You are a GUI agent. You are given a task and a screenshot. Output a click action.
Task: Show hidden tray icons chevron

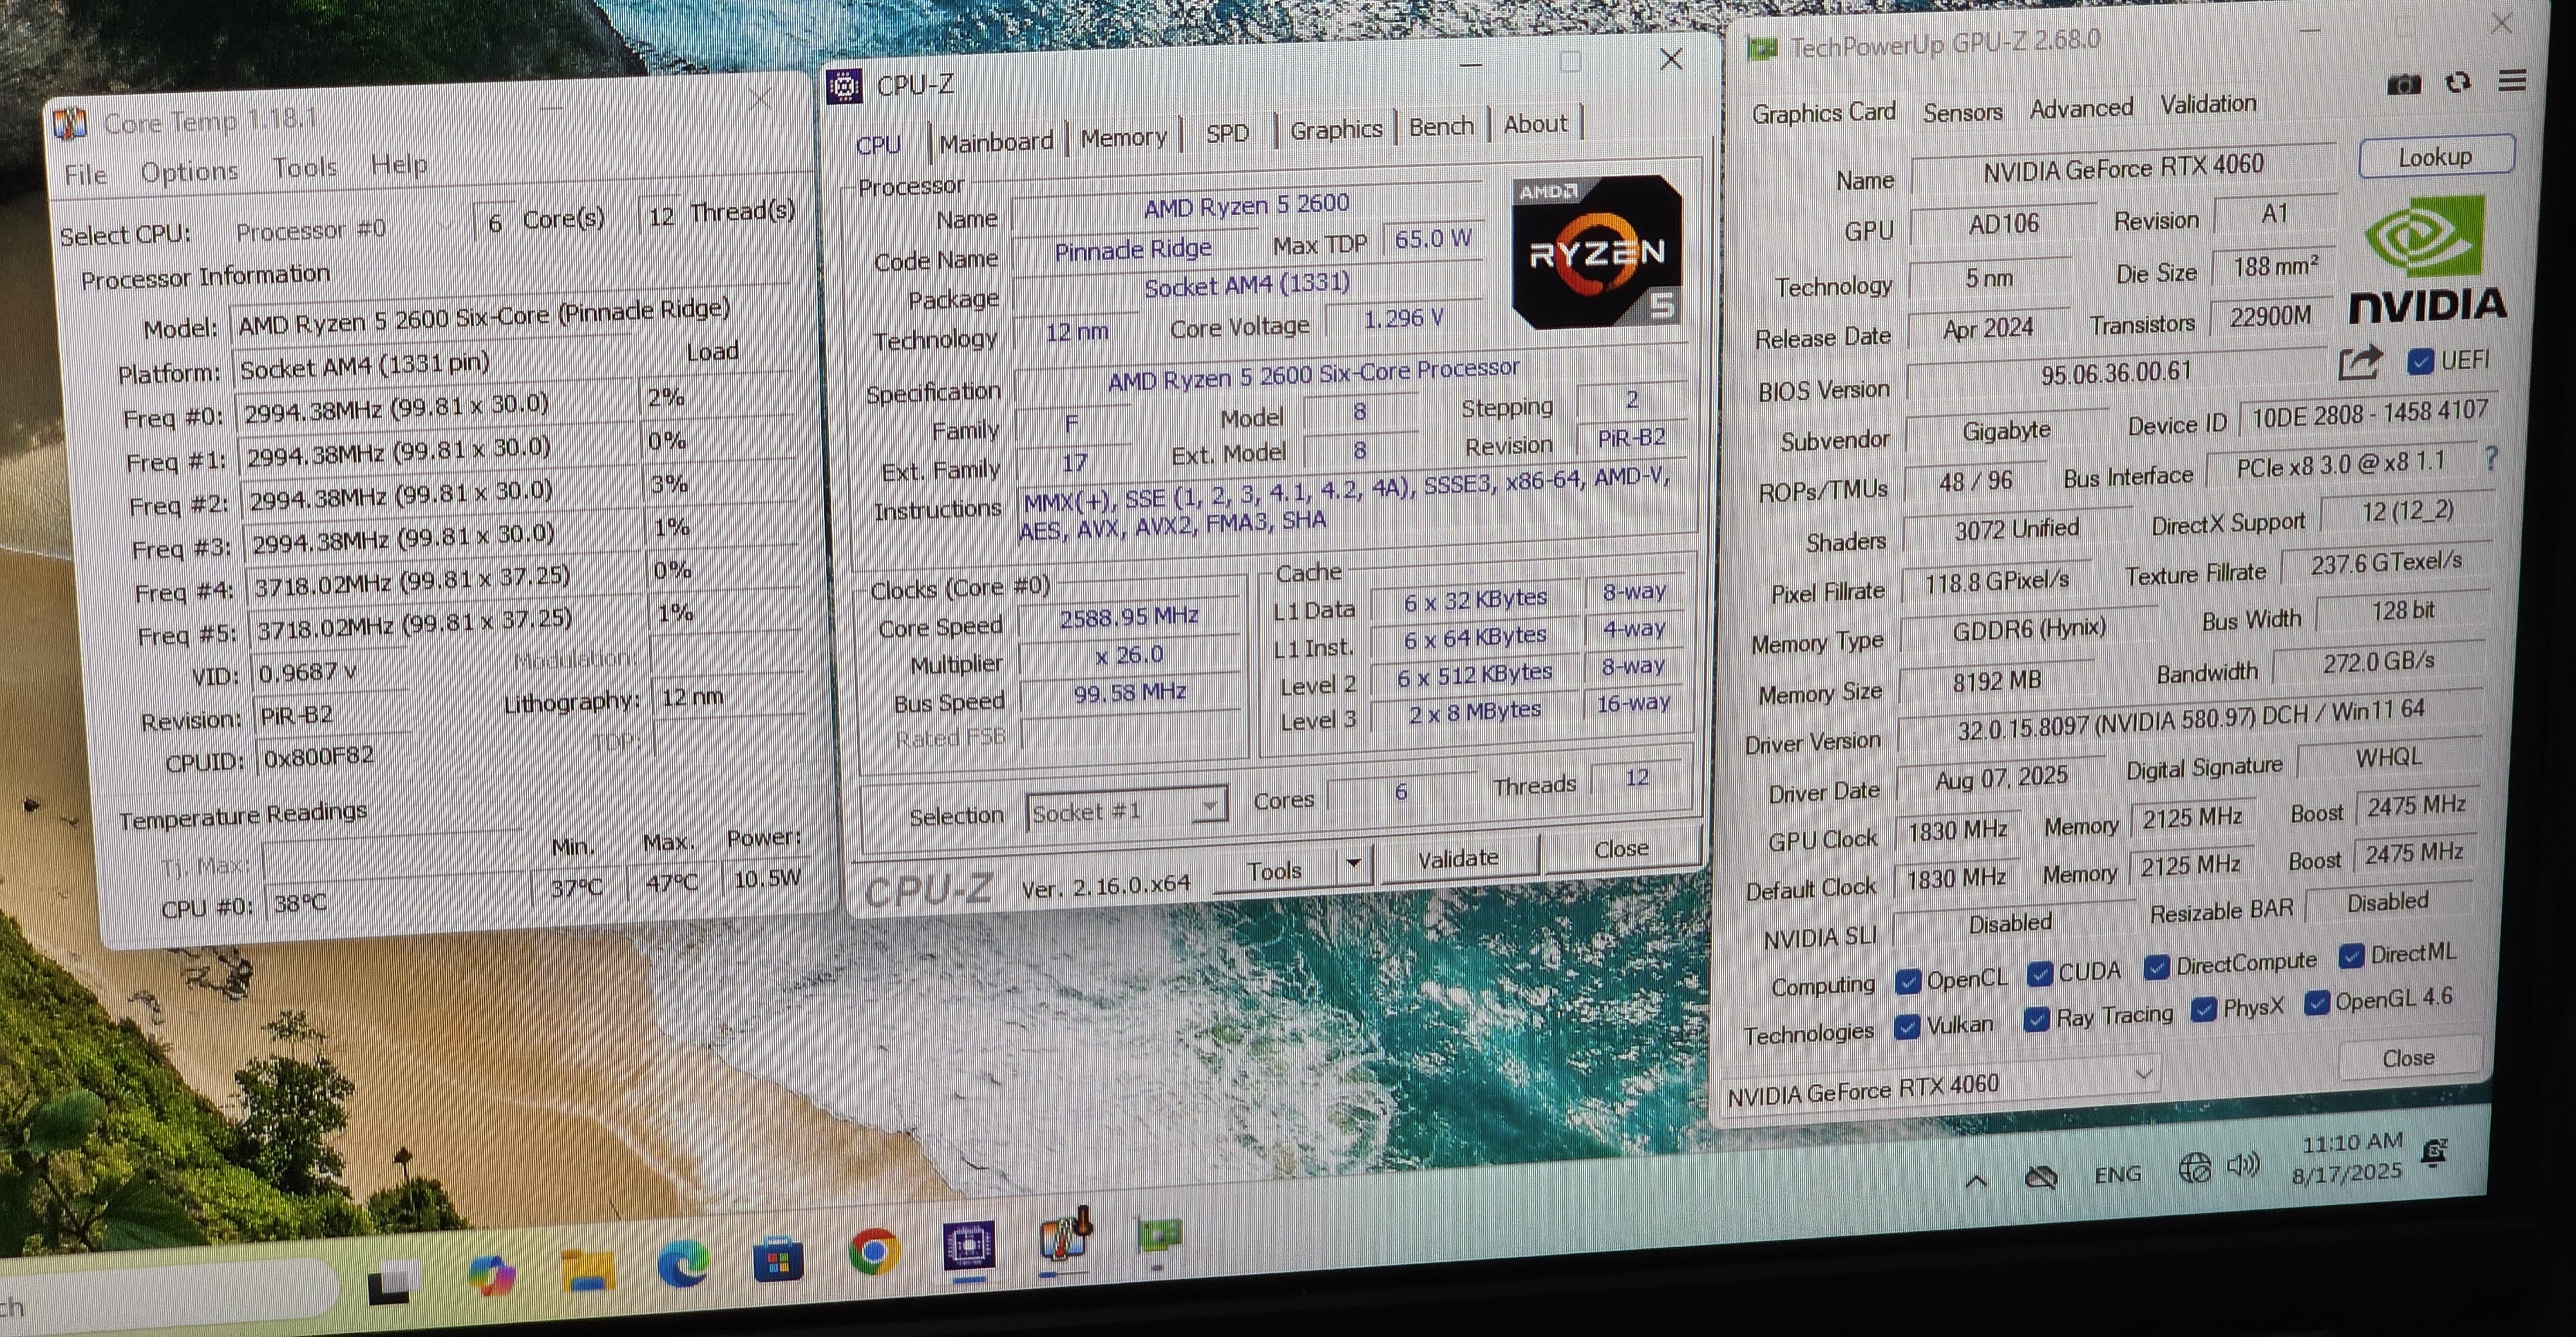click(x=1975, y=1181)
